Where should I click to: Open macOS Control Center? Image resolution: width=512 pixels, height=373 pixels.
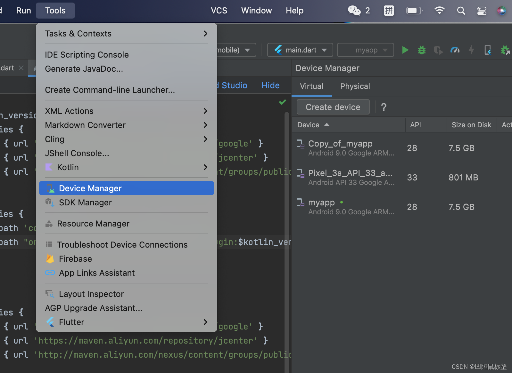coord(482,11)
